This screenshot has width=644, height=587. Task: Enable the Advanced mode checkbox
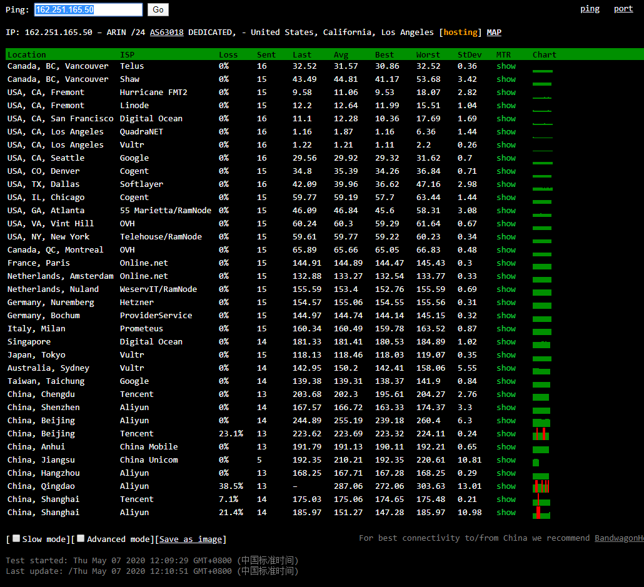point(81,539)
